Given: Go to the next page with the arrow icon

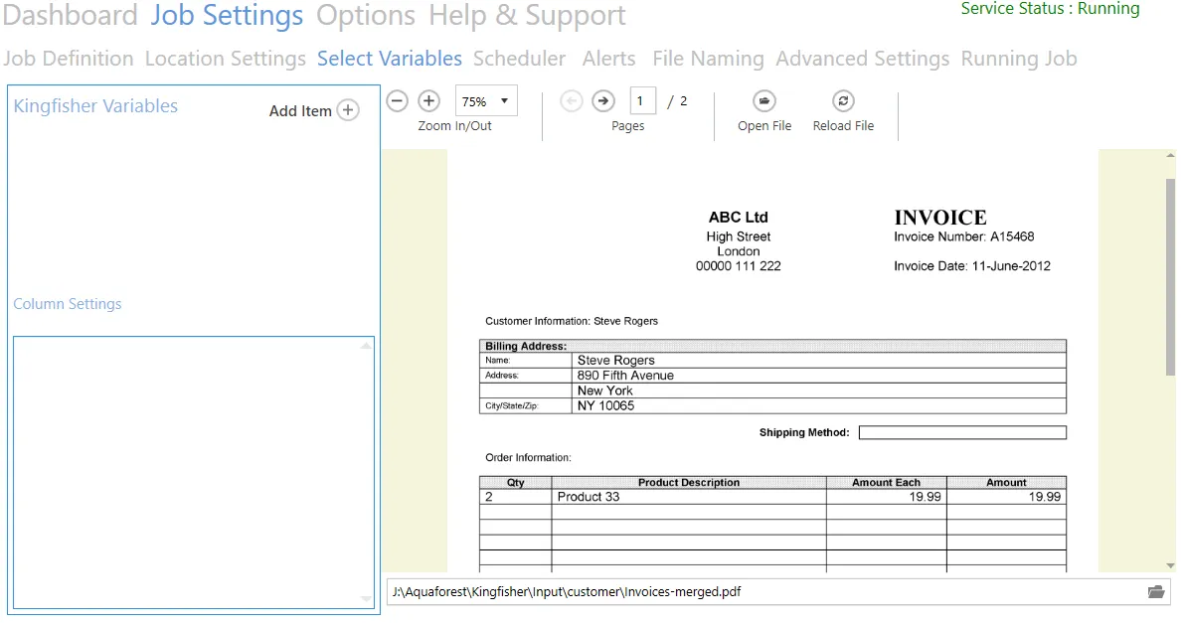Looking at the screenshot, I should pyautogui.click(x=603, y=100).
